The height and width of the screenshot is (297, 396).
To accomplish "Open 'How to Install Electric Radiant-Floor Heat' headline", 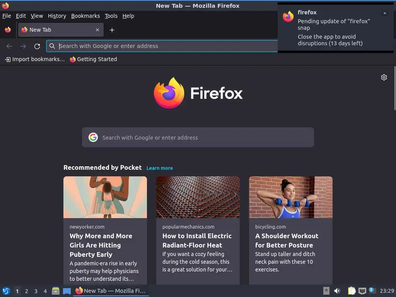I will 197,241.
